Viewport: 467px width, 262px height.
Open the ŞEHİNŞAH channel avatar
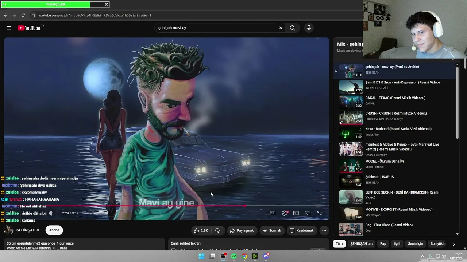(9, 230)
